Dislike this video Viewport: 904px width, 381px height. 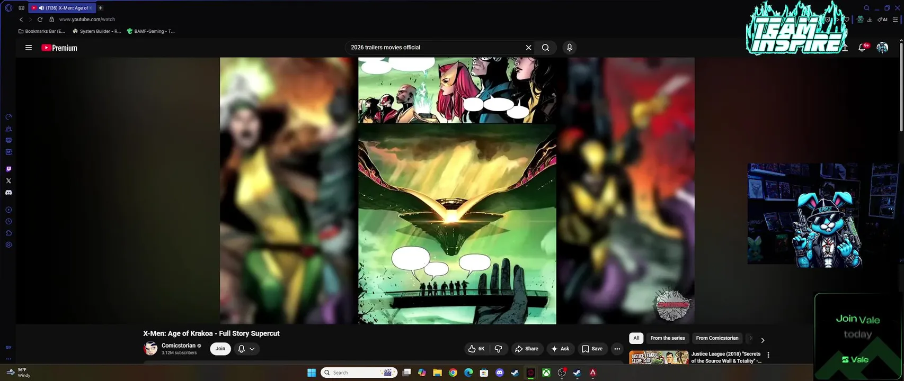[499, 349]
